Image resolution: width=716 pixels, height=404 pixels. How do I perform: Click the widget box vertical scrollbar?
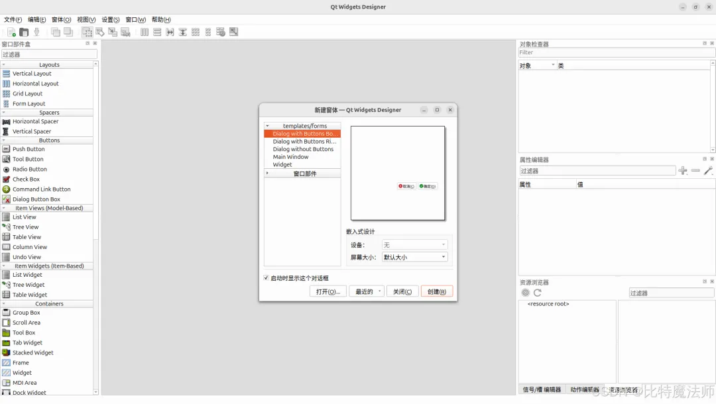pyautogui.click(x=96, y=228)
